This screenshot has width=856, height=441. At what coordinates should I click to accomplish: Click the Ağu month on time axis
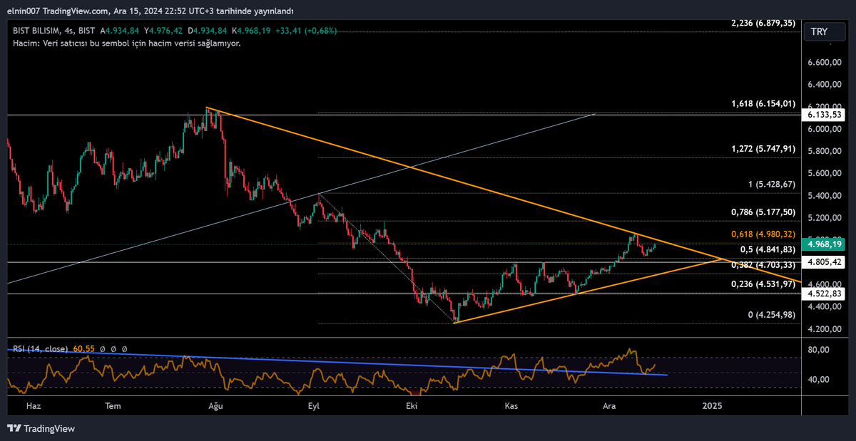coord(215,405)
